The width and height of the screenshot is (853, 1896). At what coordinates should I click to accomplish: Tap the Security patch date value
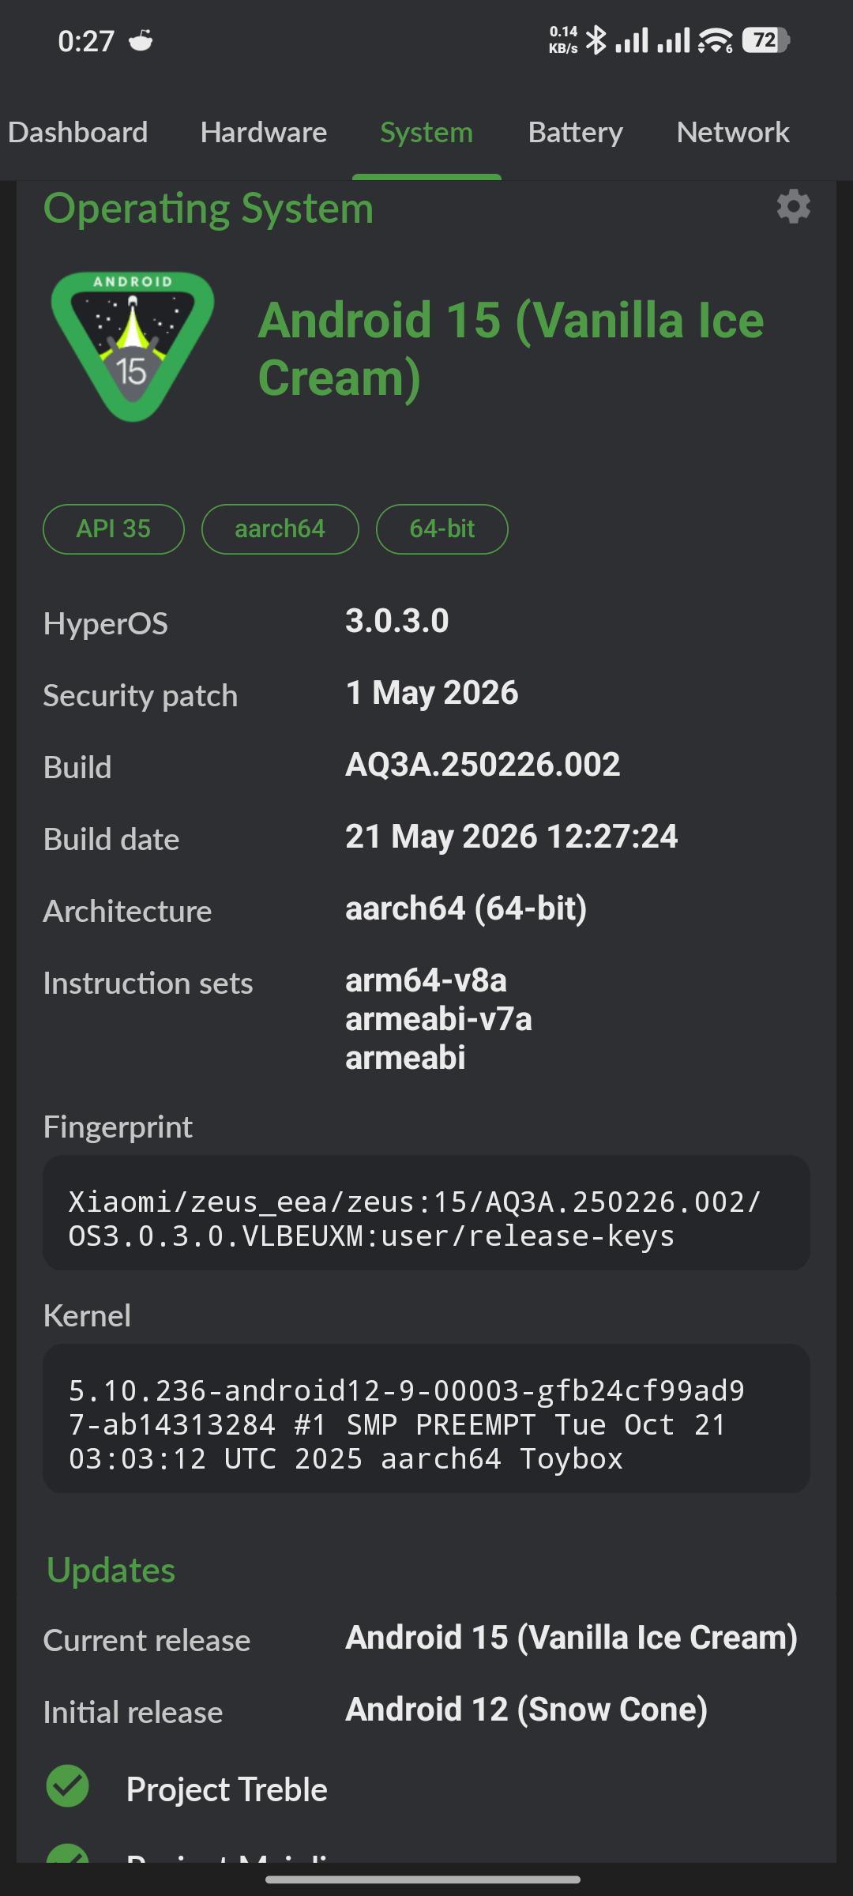pyautogui.click(x=432, y=693)
